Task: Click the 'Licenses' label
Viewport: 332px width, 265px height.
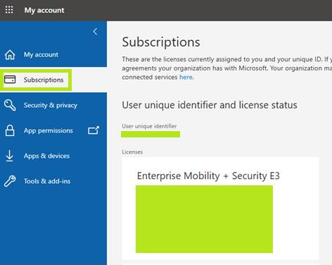Action: pyautogui.click(x=132, y=152)
